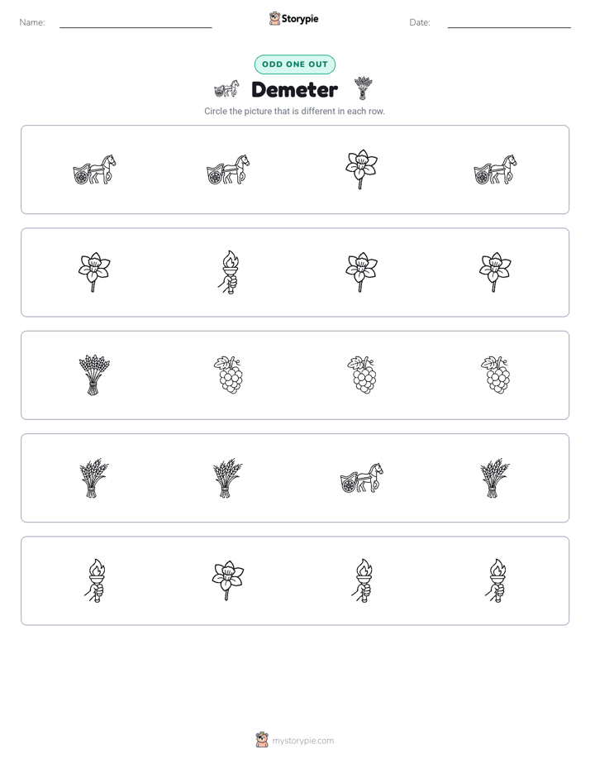Click the Name input line
590x764 pixels.
point(136,26)
